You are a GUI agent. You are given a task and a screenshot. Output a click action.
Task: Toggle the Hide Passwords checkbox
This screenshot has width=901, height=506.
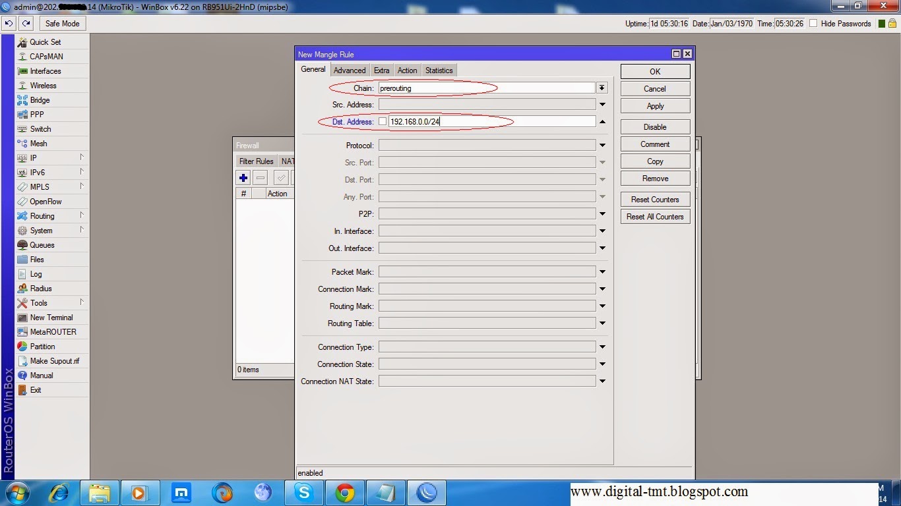813,23
